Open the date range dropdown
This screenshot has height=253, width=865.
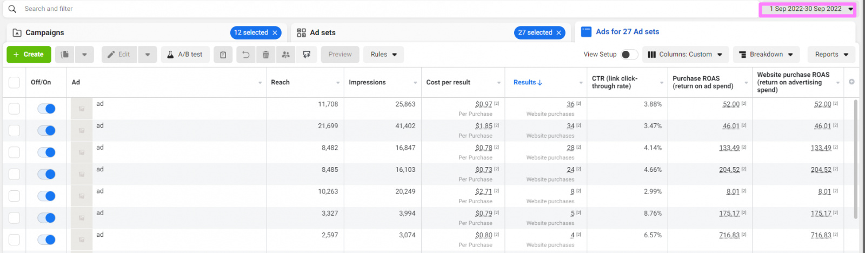pos(807,9)
